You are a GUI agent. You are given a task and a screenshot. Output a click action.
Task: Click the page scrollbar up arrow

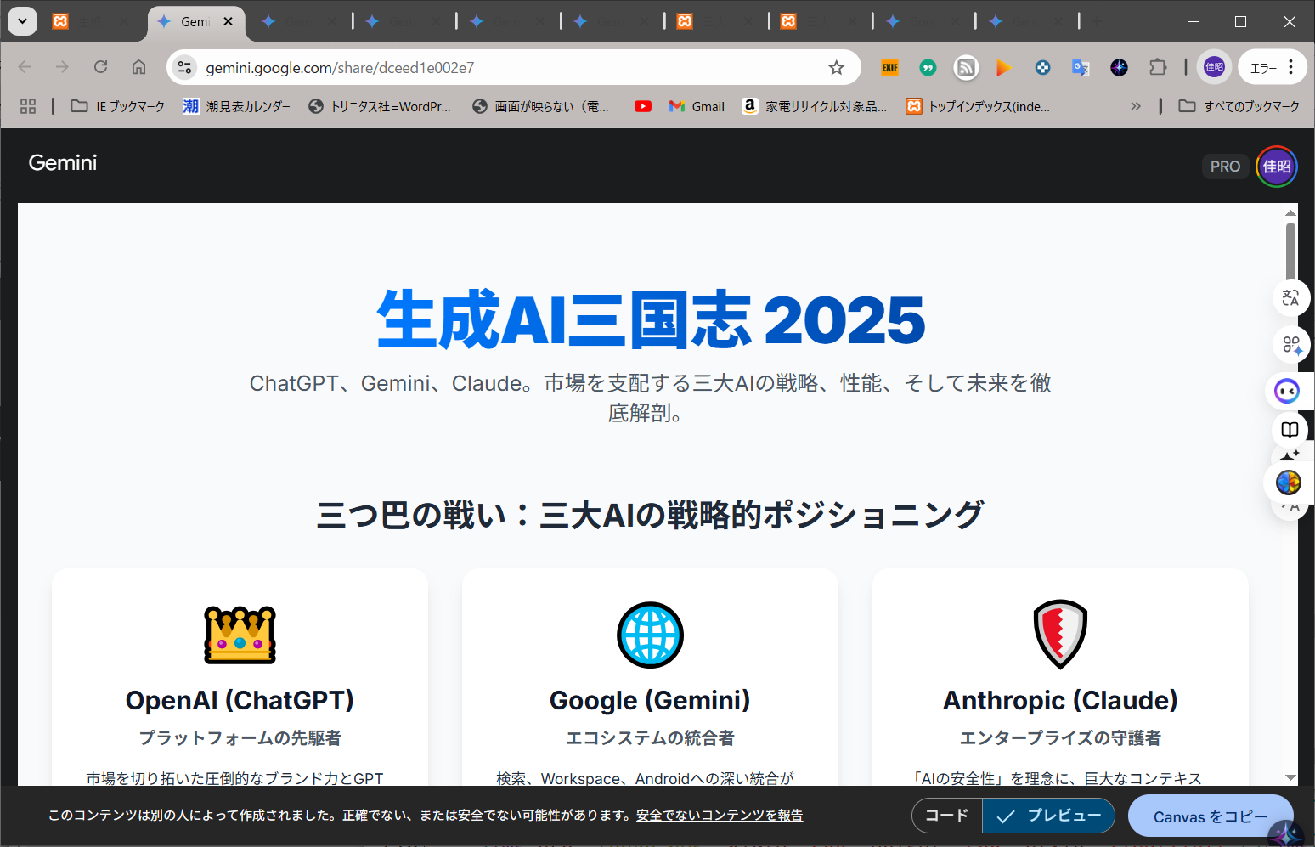coord(1290,212)
